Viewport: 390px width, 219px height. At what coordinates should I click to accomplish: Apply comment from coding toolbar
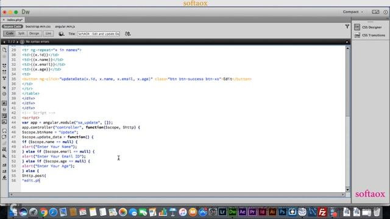[4, 131]
